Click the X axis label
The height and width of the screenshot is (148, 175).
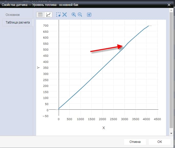[x=104, y=128]
